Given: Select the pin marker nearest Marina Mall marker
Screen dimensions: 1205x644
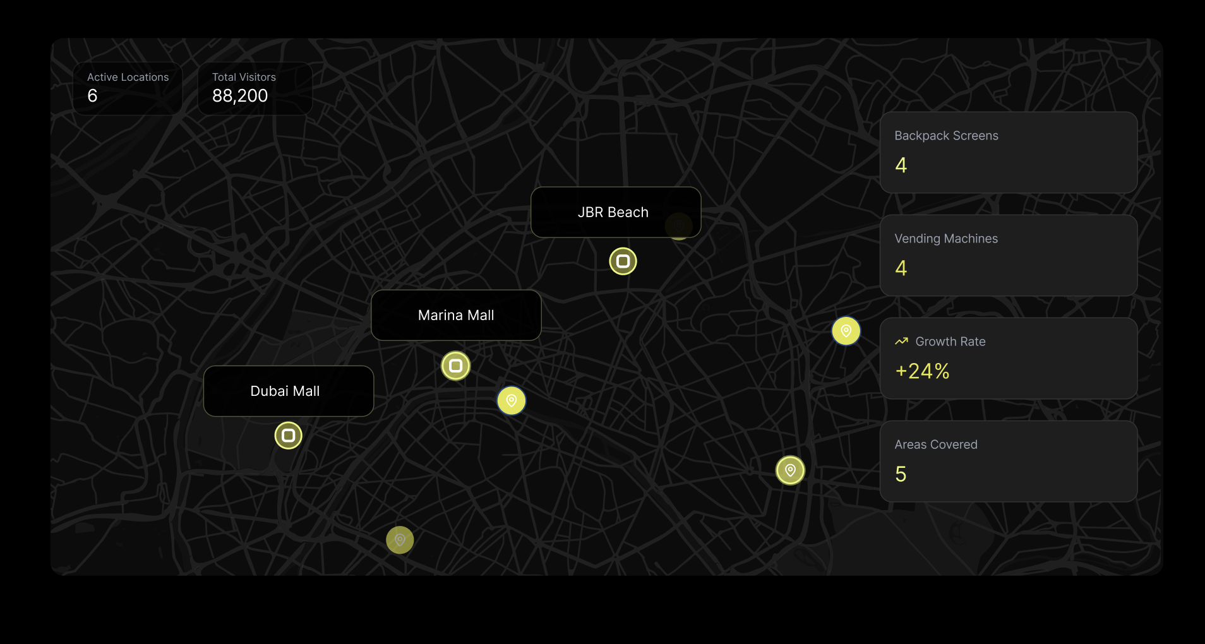Looking at the screenshot, I should point(512,401).
